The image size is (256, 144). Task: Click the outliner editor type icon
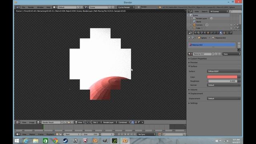[x=190, y=12]
